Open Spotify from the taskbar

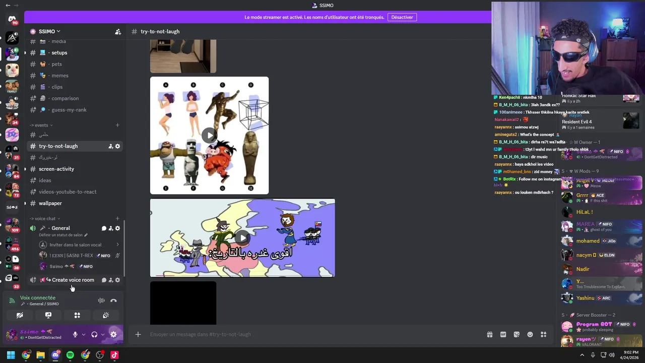(x=70, y=355)
